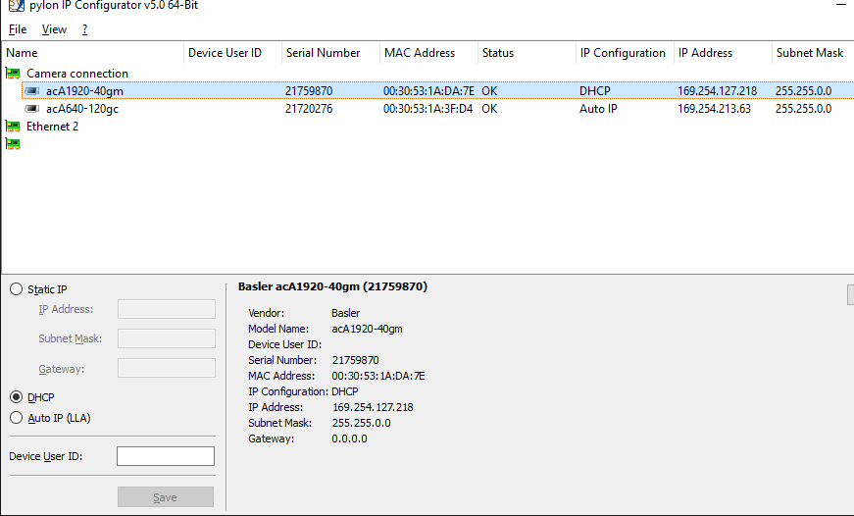Viewport: 854px width, 516px height.
Task: Click the IP Configuration: DHCP line in details
Action: point(303,391)
